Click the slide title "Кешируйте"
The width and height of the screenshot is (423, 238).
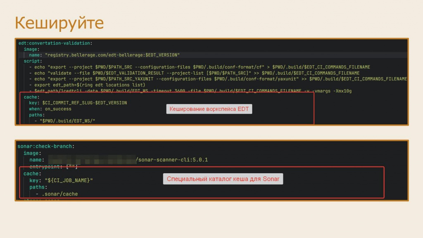click(x=59, y=23)
